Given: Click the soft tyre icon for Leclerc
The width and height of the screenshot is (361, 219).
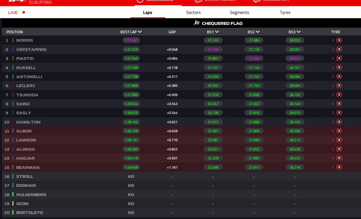Looking at the screenshot, I should 339,86.
